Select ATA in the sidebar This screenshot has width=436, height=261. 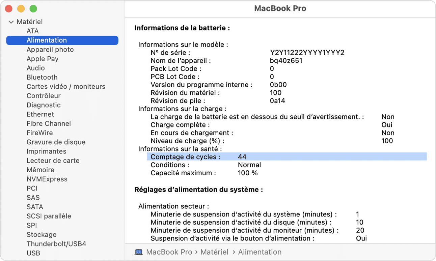pyautogui.click(x=33, y=31)
